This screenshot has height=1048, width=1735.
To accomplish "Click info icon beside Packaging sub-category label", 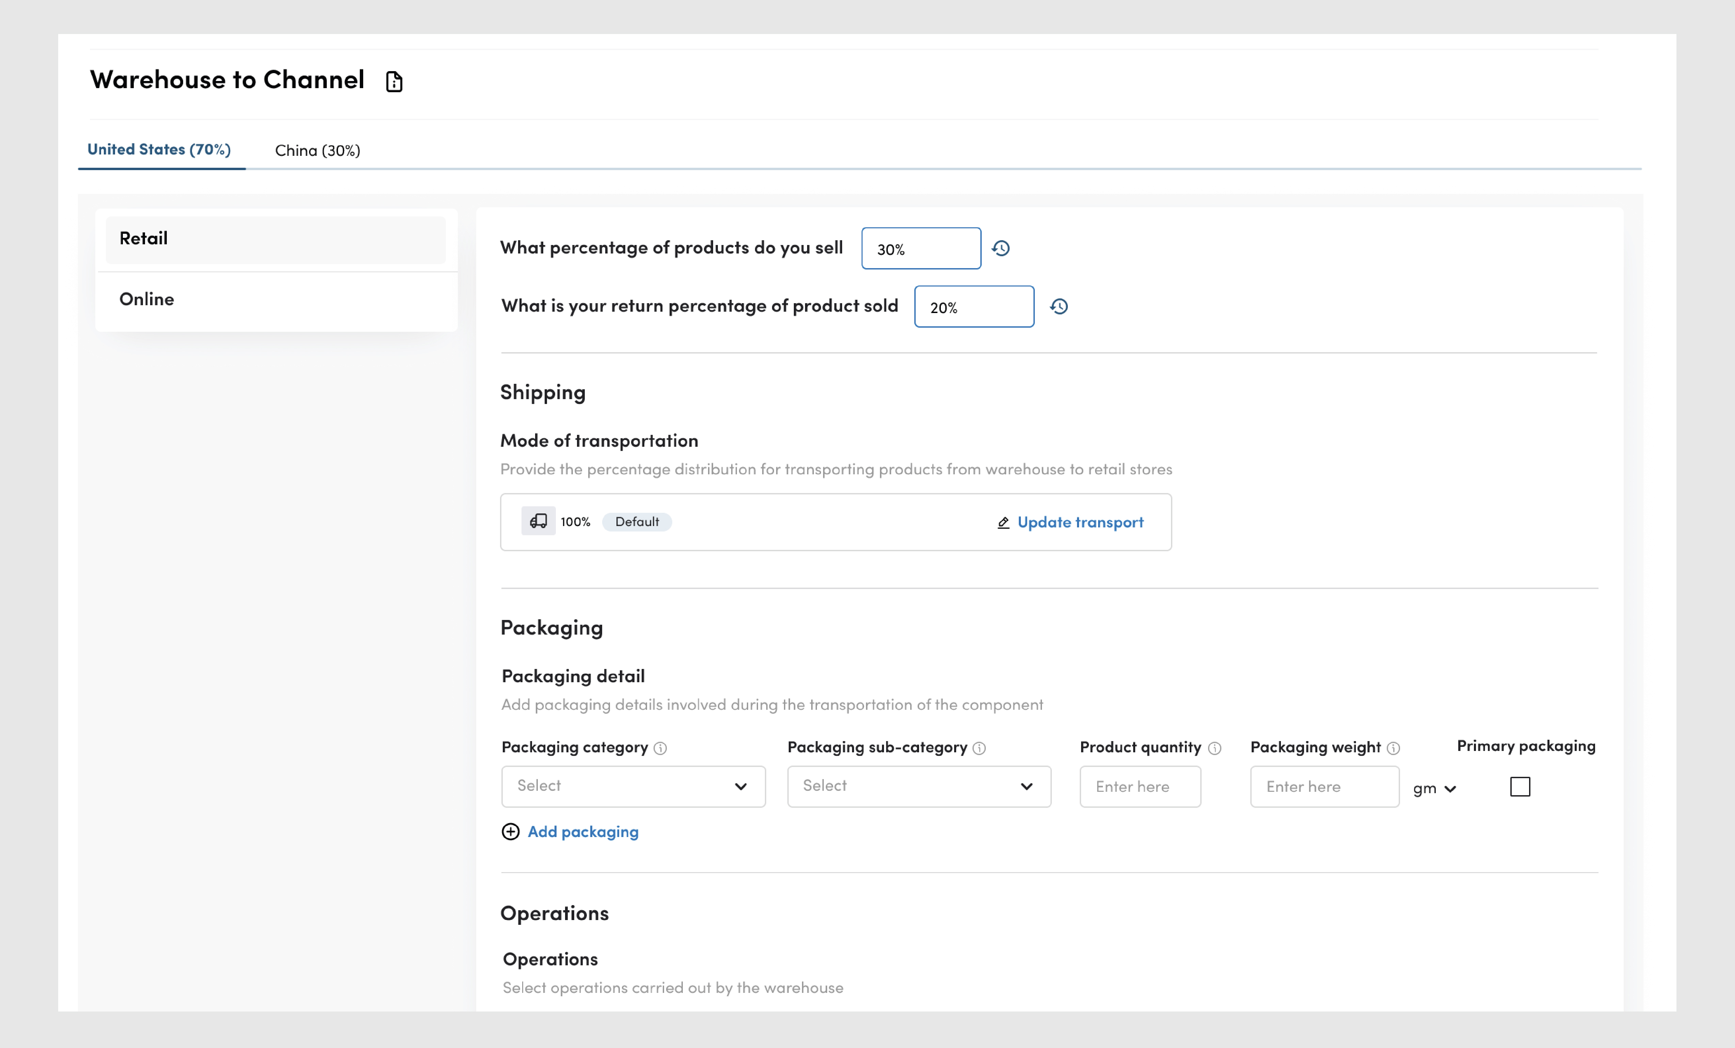I will pyautogui.click(x=979, y=748).
